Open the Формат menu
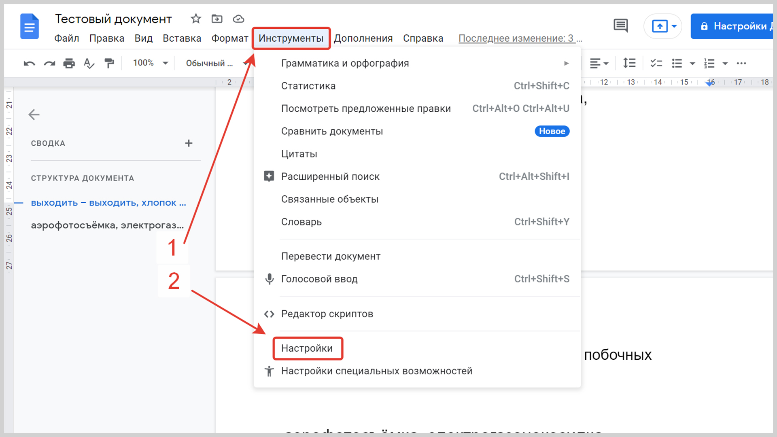The width and height of the screenshot is (777, 437). click(x=230, y=38)
